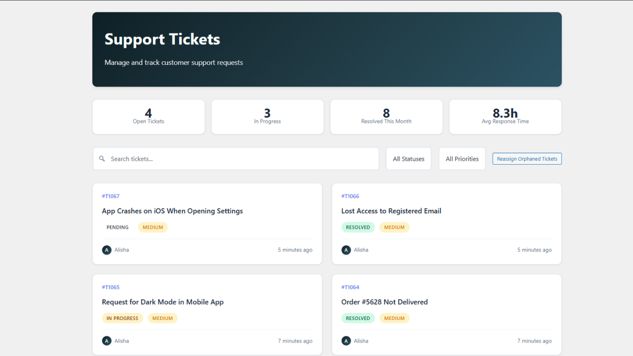Open ticket ID link #T1065
Viewport: 633px width, 356px height.
point(111,287)
